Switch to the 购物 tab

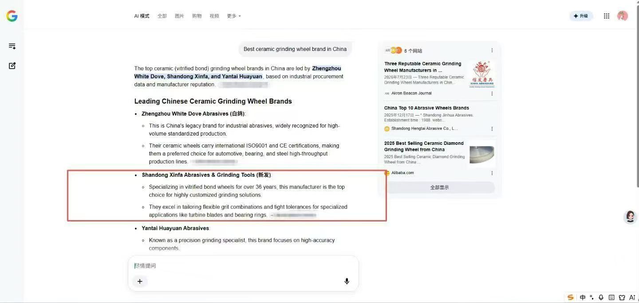click(x=197, y=16)
